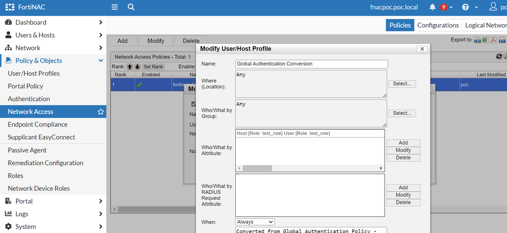Toggle the favorite star on Network Access
This screenshot has width=507, height=233.
pos(101,112)
